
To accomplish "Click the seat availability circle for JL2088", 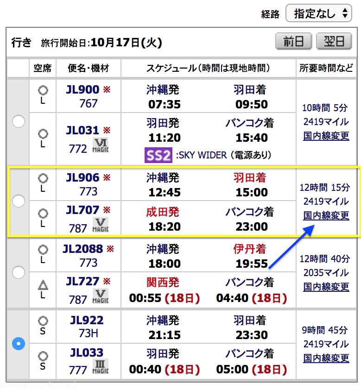I will pos(43,250).
